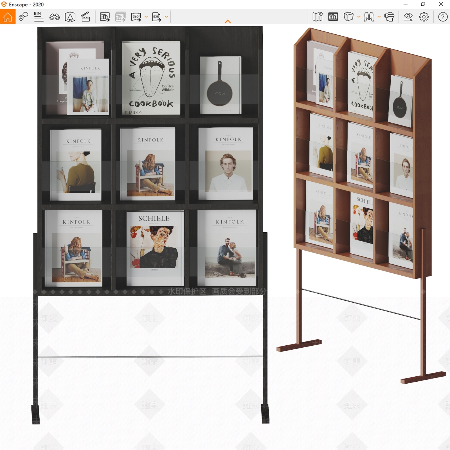Restore down the Enscape window
The width and height of the screenshot is (450, 450).
coord(423,4)
